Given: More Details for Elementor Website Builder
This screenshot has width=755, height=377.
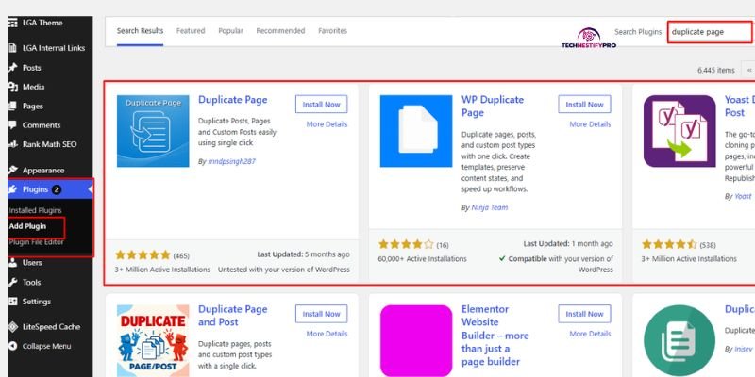Looking at the screenshot, I should [591, 334].
